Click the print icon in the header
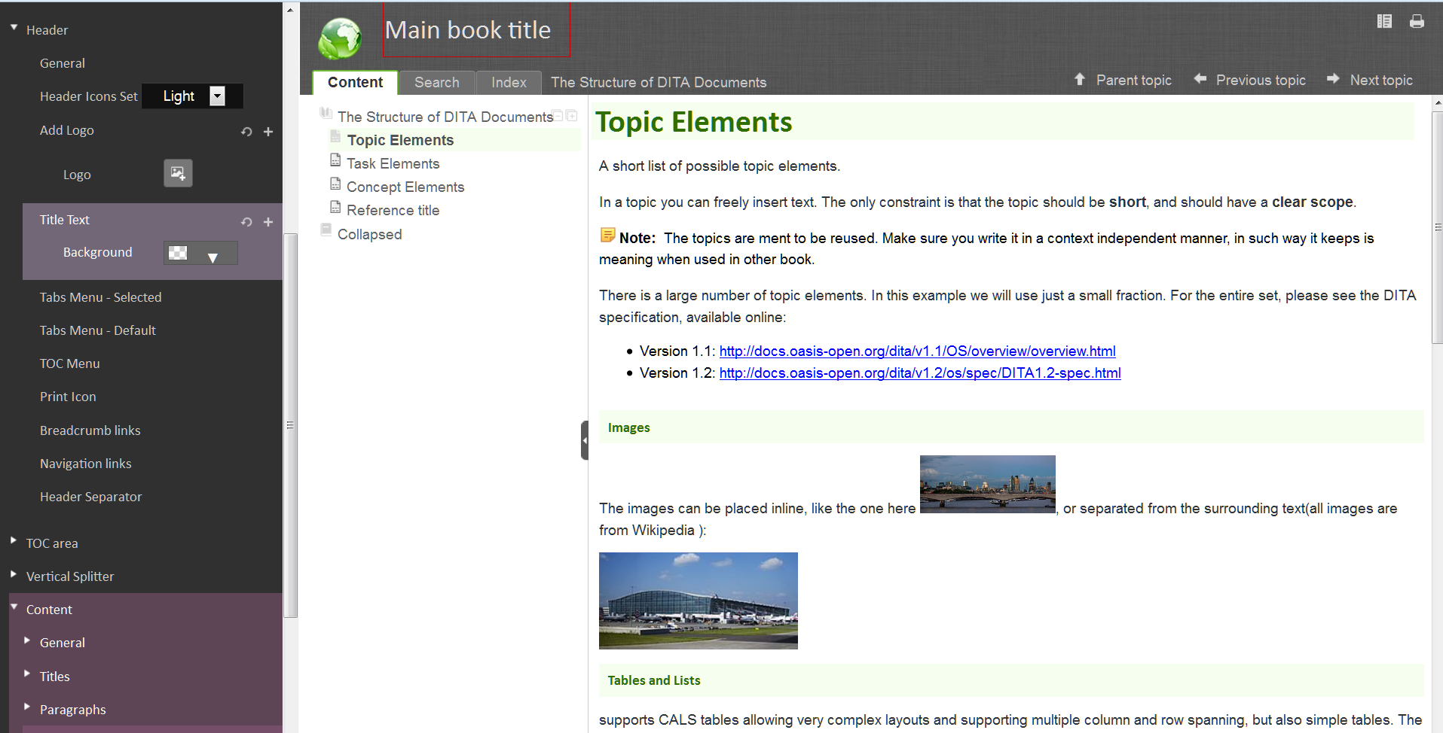1443x733 pixels. [x=1417, y=22]
